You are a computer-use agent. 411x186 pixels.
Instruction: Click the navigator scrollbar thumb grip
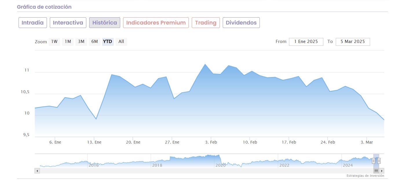pos(376,171)
